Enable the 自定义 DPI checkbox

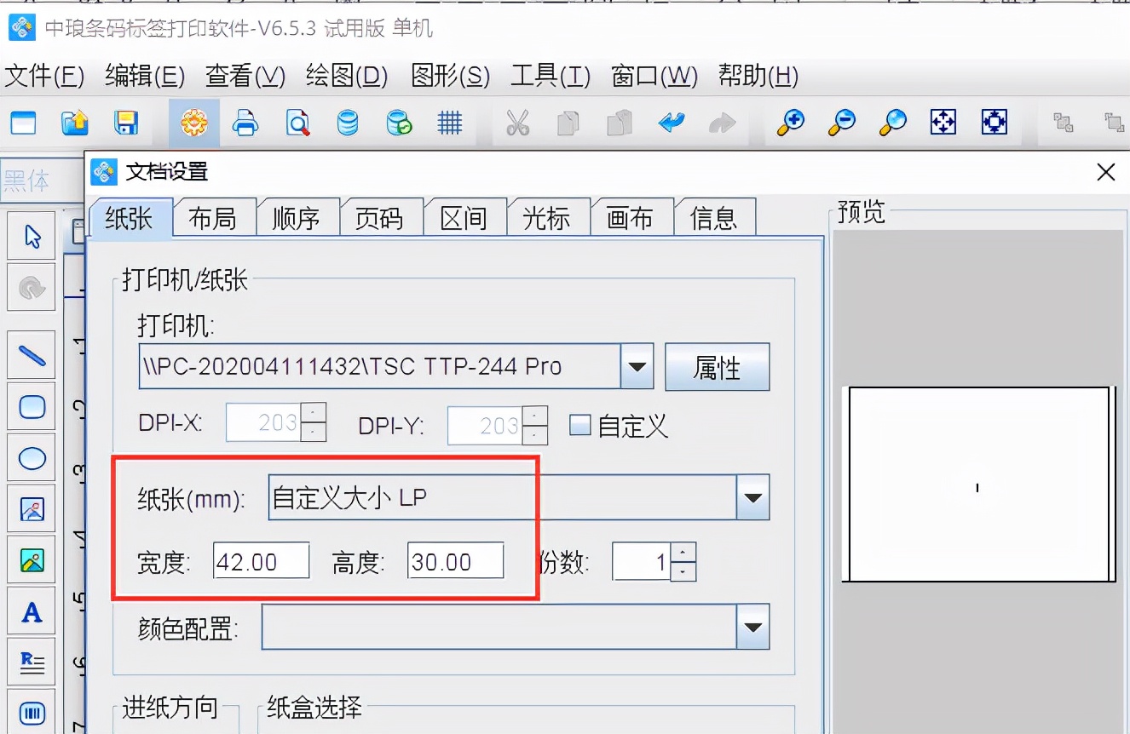579,425
